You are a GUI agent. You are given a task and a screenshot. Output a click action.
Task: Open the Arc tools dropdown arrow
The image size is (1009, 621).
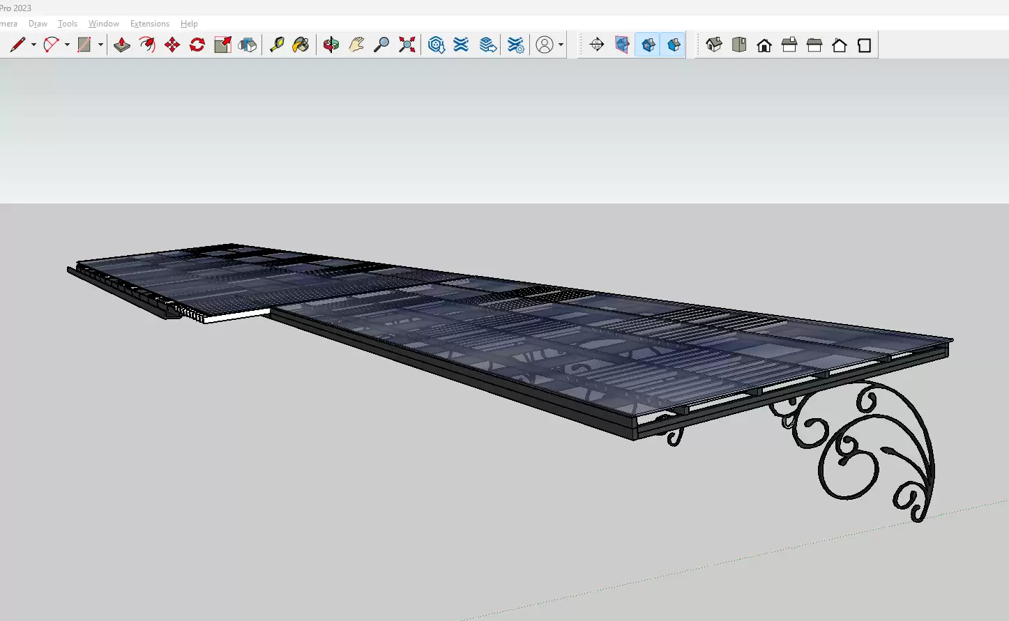(67, 45)
